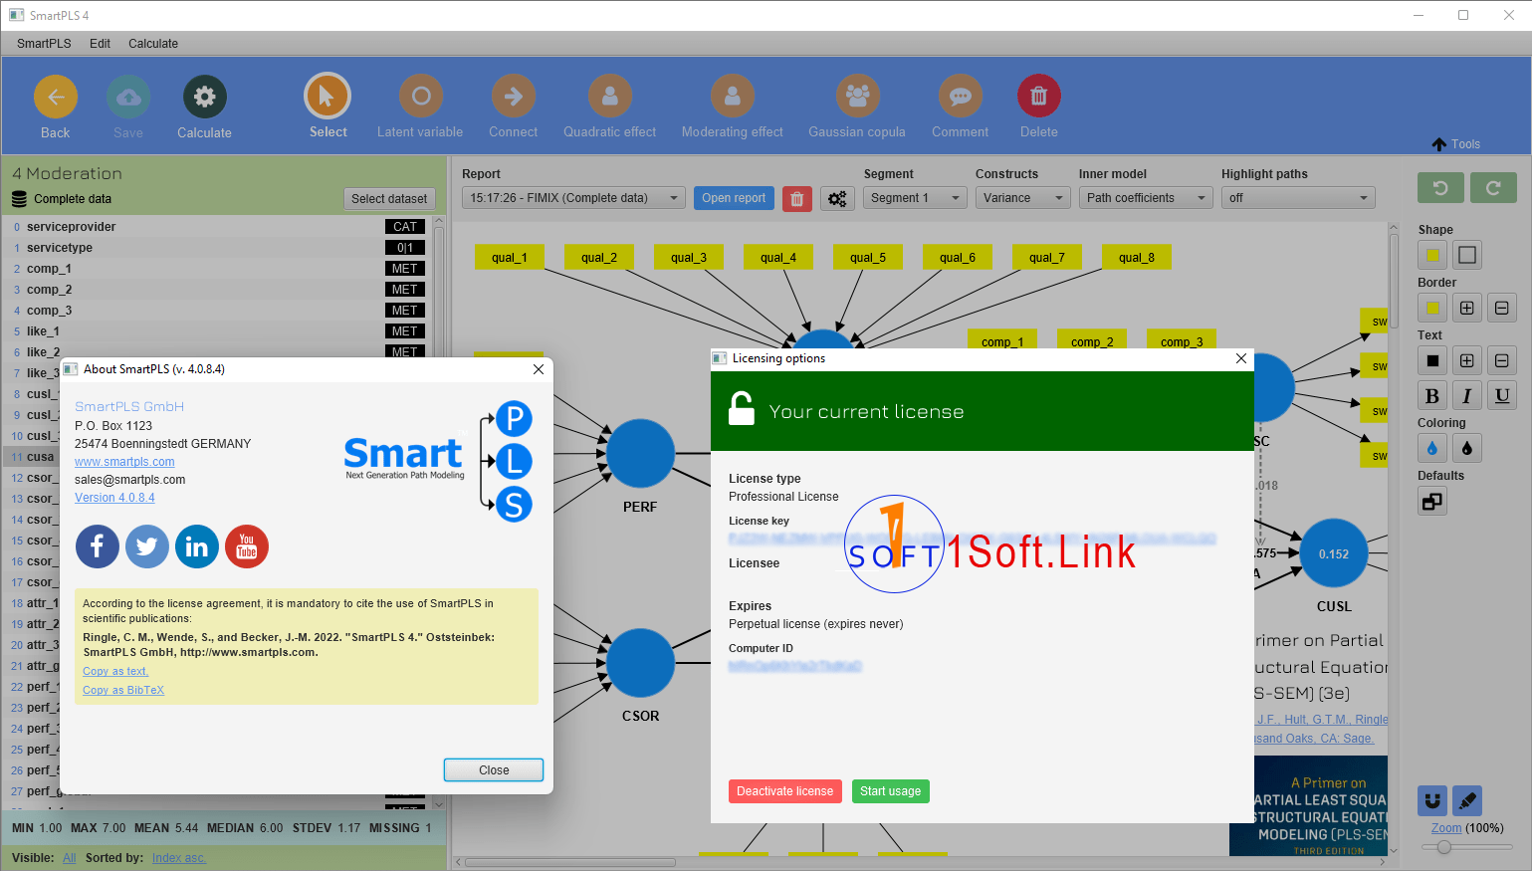Open SmartPLS Facebook page icon
The width and height of the screenshot is (1532, 871).
point(98,546)
